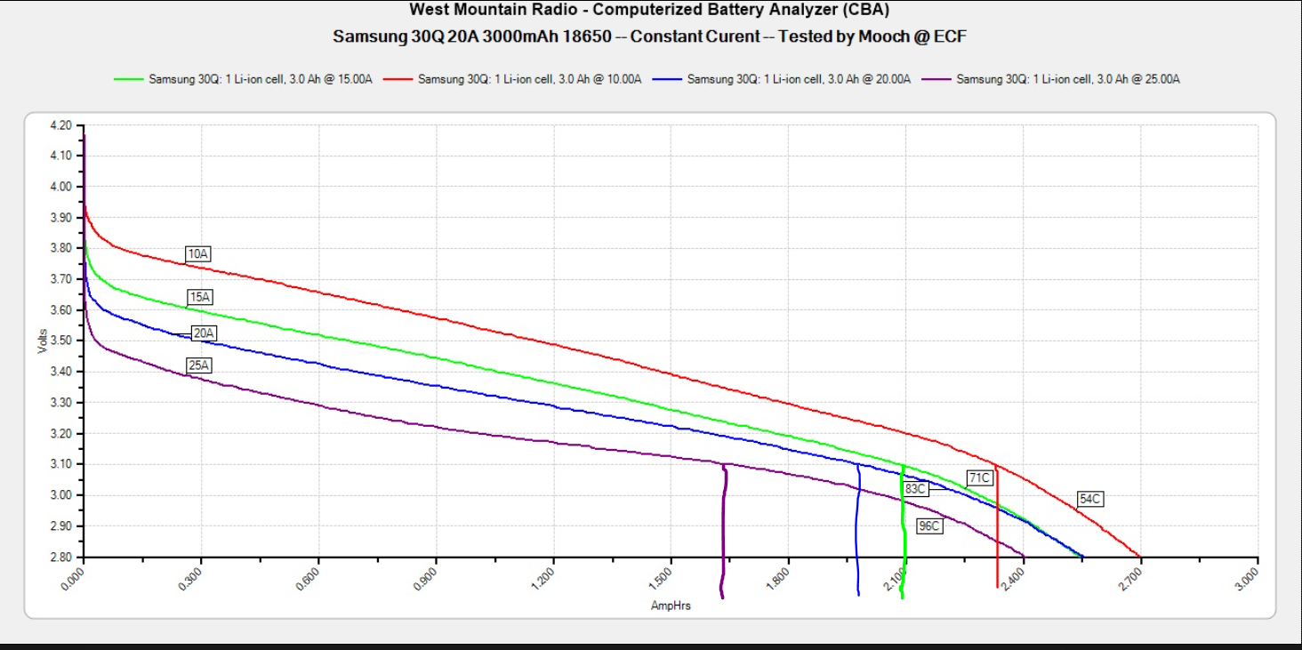Click the 71C temperature label

click(979, 477)
